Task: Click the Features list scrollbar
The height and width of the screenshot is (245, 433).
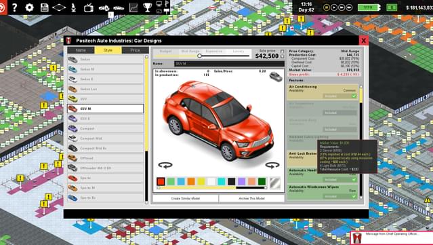Action: click(x=360, y=142)
